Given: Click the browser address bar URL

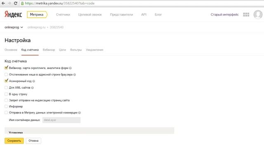Looking at the screenshot, I should point(60,3).
